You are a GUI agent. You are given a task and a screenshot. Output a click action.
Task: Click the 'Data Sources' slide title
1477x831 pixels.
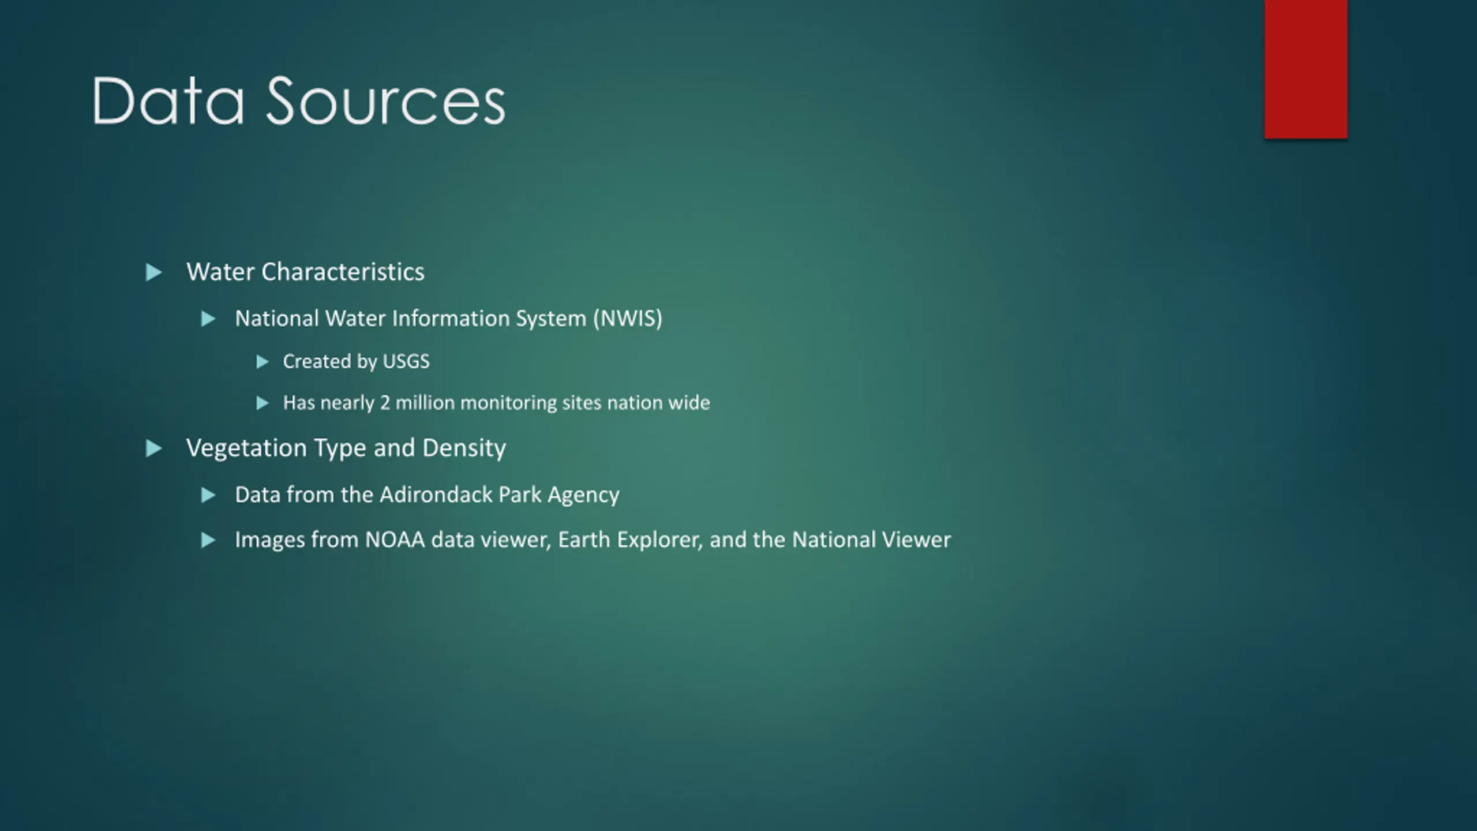(x=298, y=101)
